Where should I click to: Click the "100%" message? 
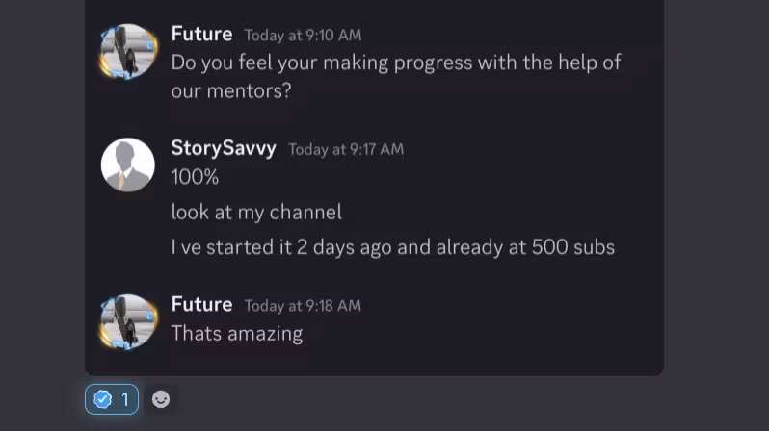[x=195, y=177]
